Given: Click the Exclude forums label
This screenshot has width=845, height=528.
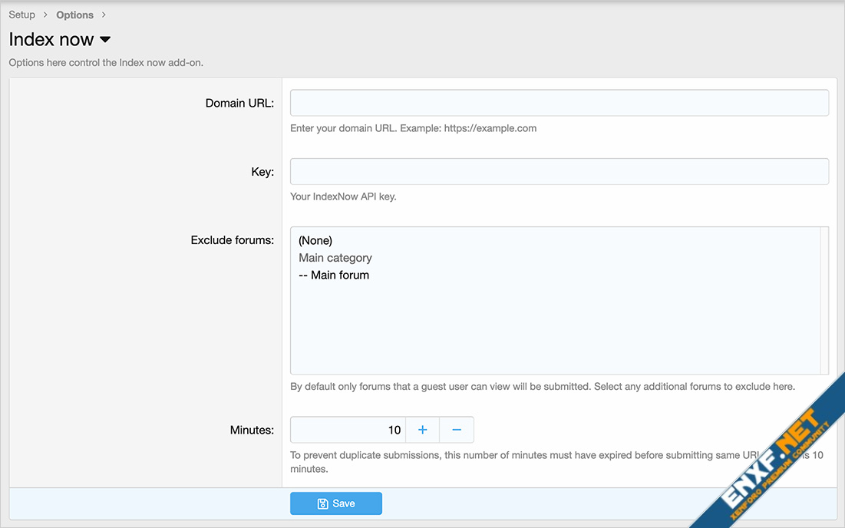Looking at the screenshot, I should click(x=232, y=240).
